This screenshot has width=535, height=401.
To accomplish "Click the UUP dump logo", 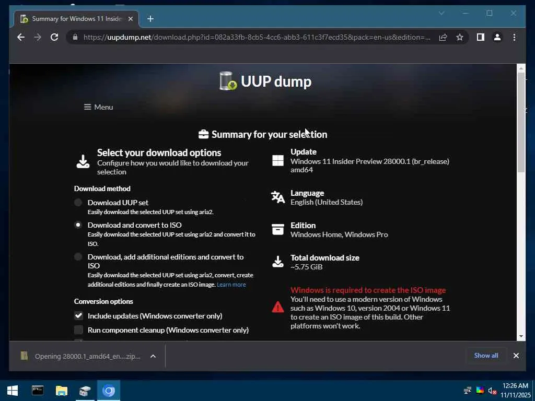I will pyautogui.click(x=265, y=81).
